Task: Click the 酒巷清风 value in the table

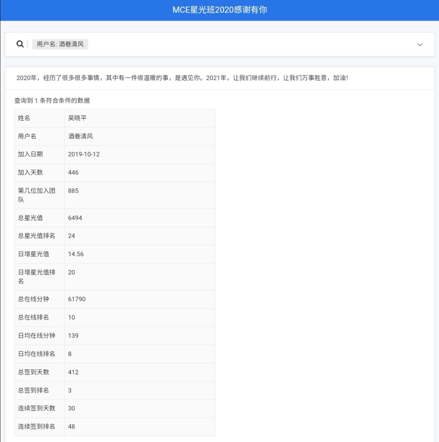Action: click(x=80, y=136)
